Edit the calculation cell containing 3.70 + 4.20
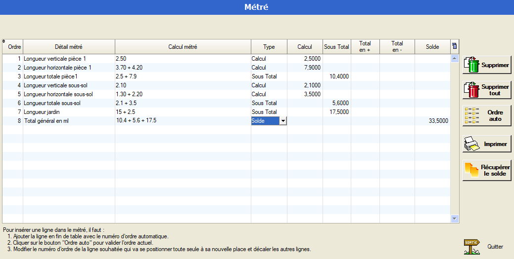Viewport: 514px width, 259px height. (x=183, y=68)
